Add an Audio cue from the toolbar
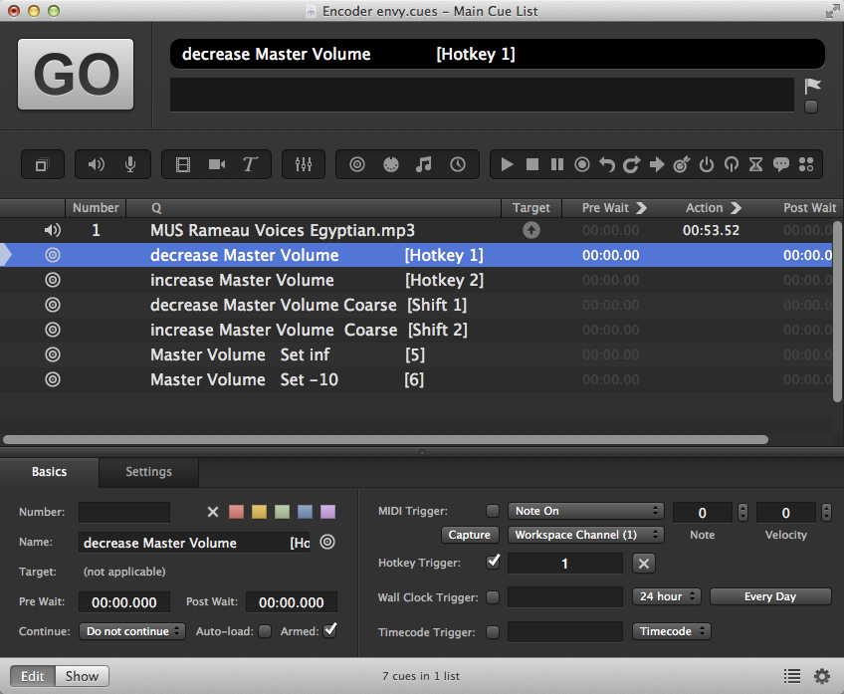The image size is (844, 694). coord(97,164)
